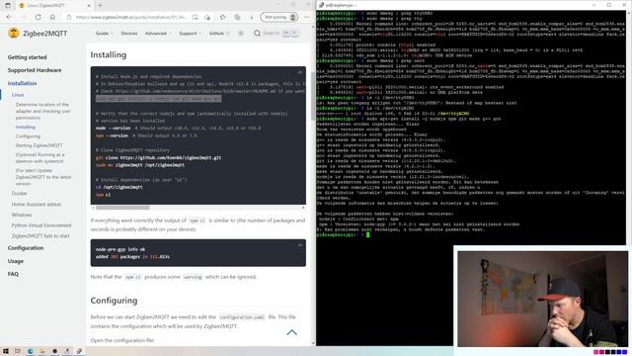Open Supported Hardware in sidebar

[x=35, y=70]
